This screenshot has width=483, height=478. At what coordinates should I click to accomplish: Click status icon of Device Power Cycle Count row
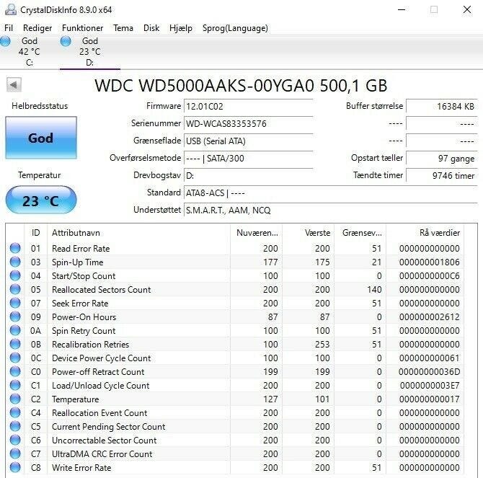[x=15, y=358]
